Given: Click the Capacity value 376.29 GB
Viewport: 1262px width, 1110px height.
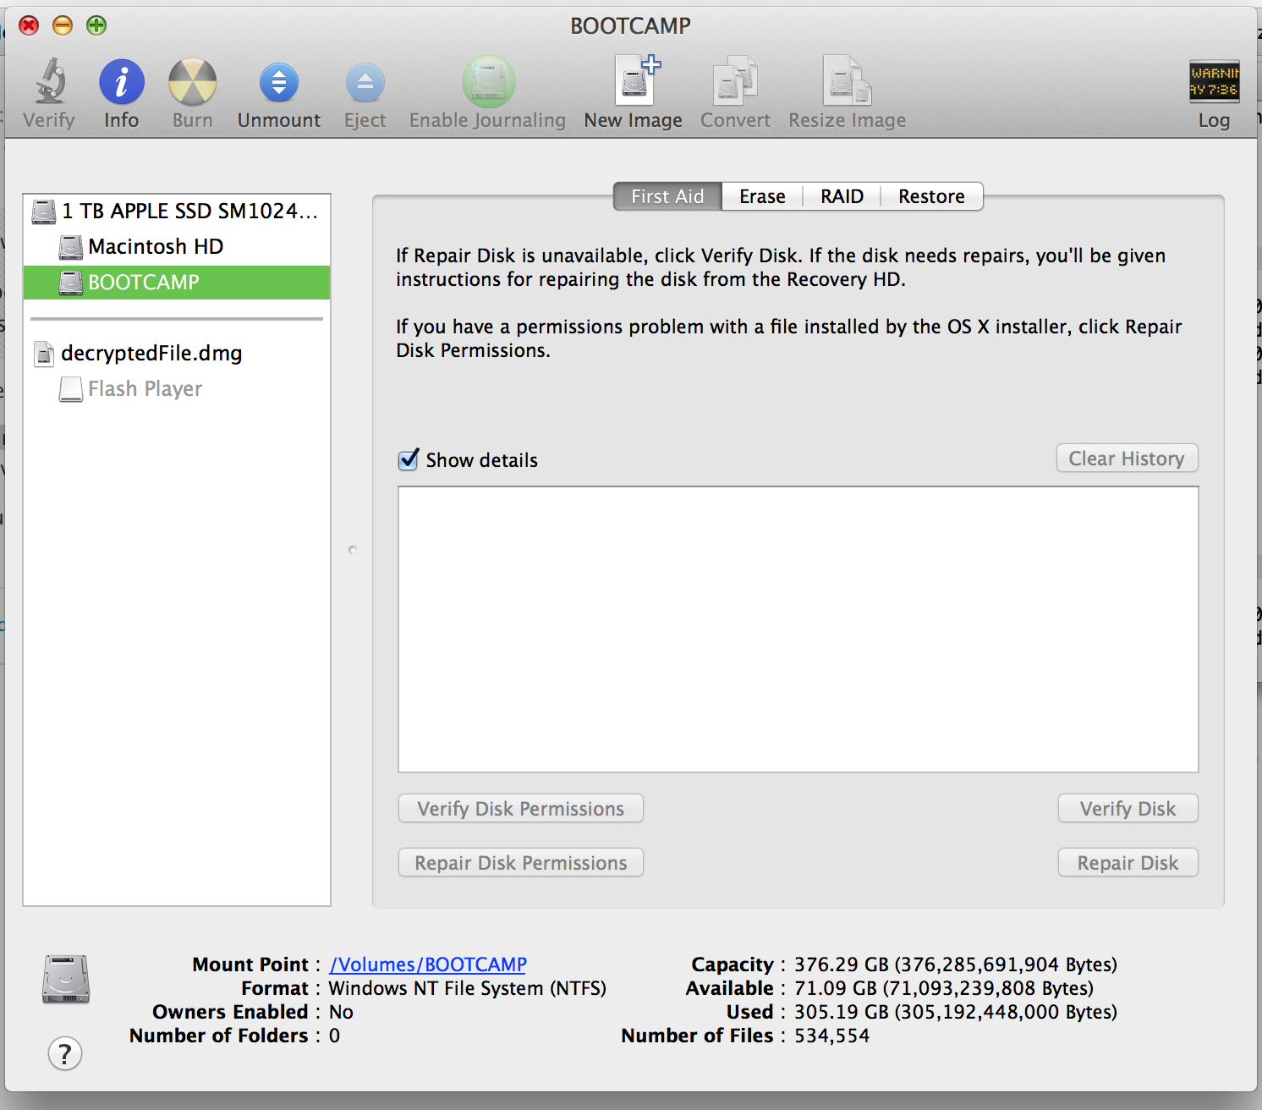Looking at the screenshot, I should (x=955, y=964).
